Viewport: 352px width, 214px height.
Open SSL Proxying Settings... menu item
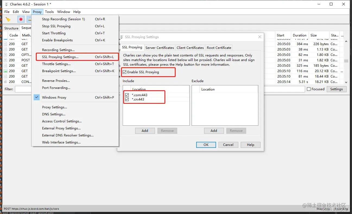coord(75,57)
